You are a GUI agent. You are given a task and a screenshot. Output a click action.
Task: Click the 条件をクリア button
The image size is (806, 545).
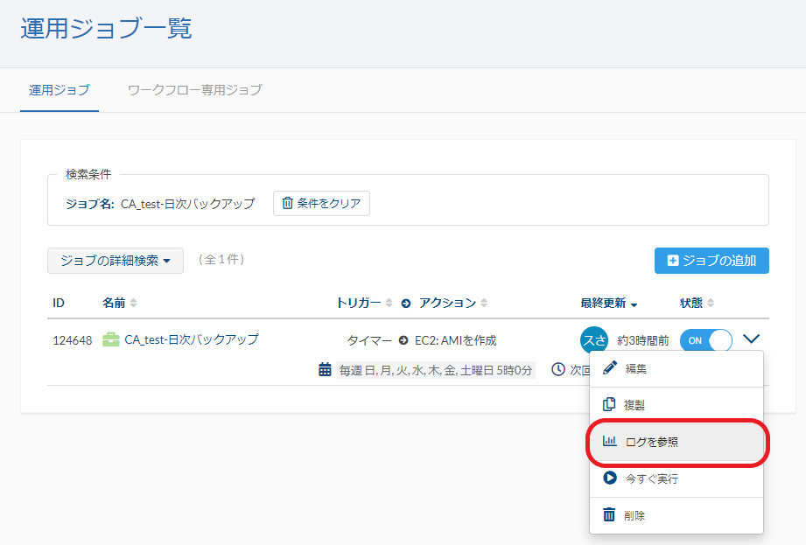321,203
